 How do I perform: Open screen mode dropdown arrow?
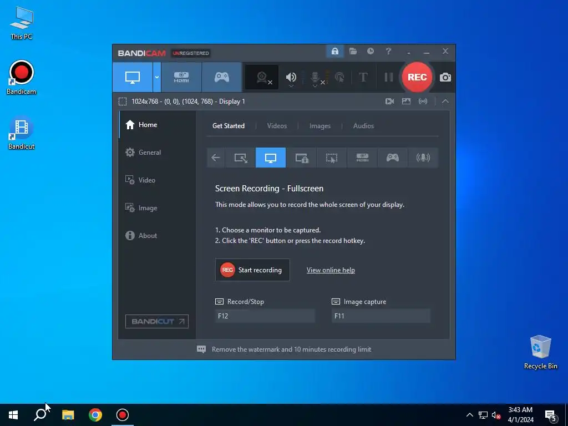157,77
